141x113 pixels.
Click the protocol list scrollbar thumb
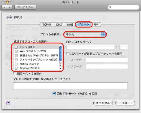(x=61, y=54)
